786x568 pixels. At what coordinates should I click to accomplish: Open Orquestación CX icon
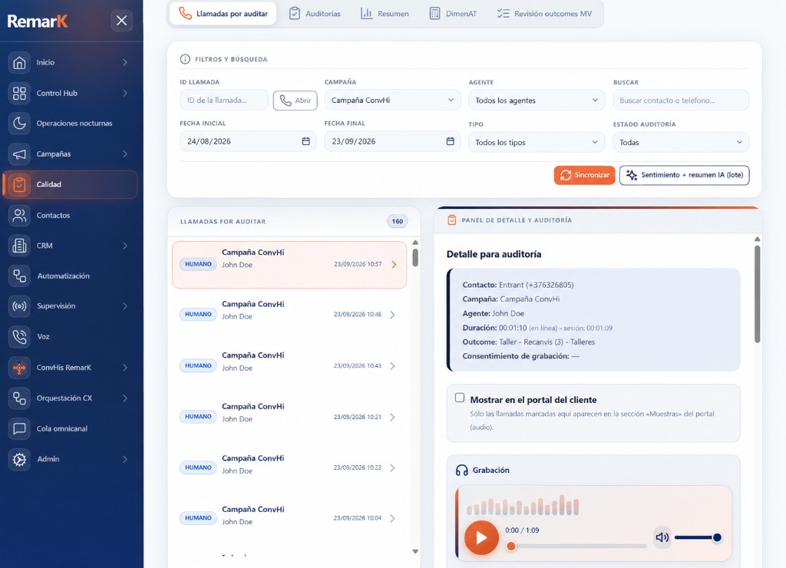[19, 398]
